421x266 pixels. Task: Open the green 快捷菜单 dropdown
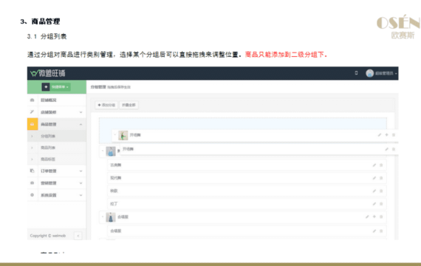(x=61, y=87)
